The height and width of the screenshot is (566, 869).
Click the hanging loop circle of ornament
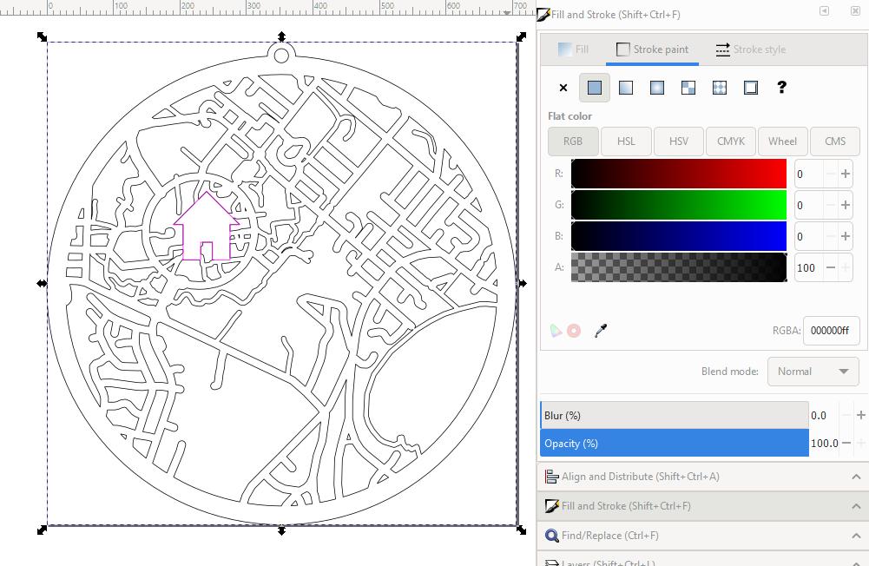[x=281, y=56]
